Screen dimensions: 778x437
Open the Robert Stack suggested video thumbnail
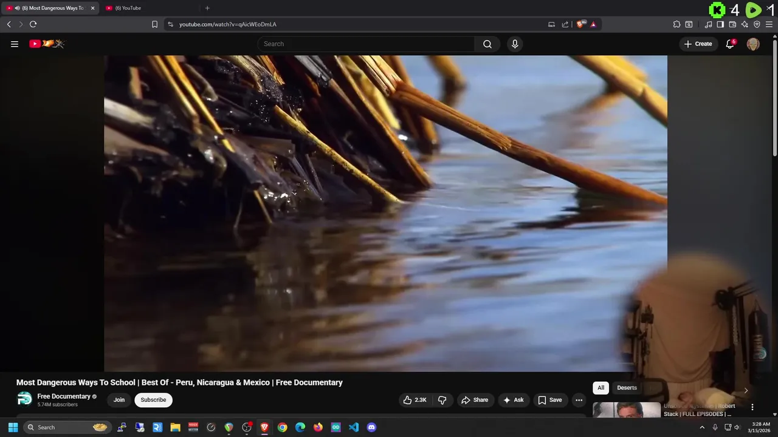[627, 410]
